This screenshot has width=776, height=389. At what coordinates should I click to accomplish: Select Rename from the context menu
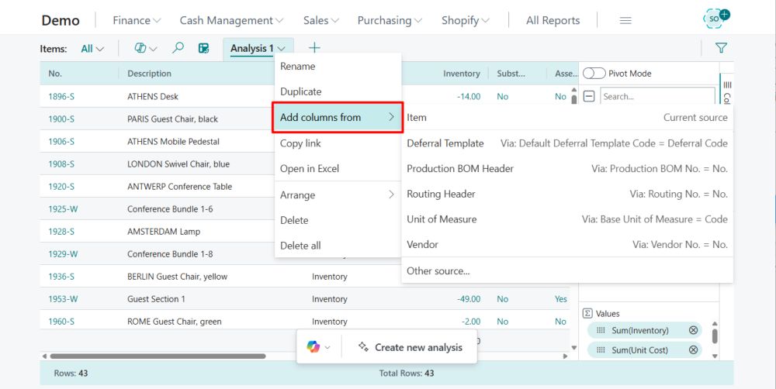click(x=338, y=66)
